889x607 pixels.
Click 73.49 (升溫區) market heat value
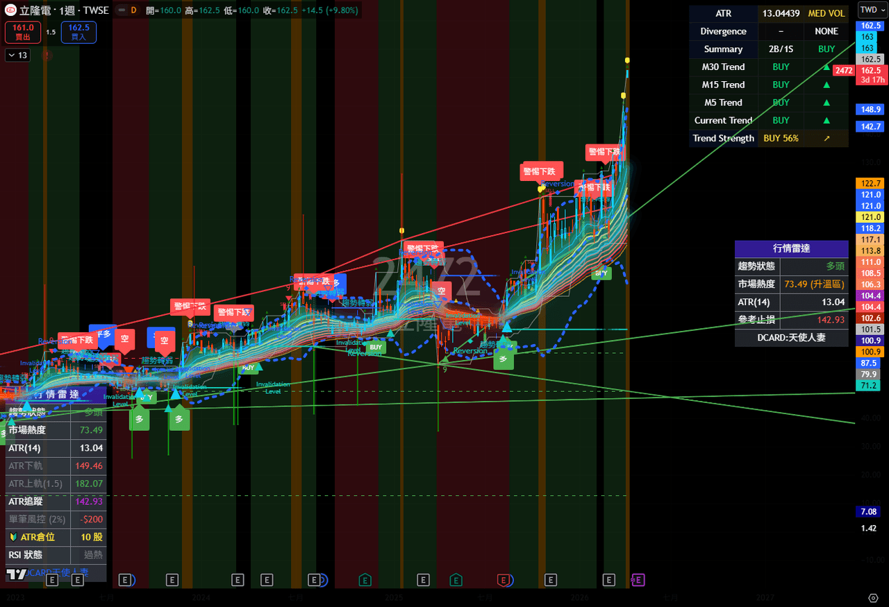click(814, 284)
